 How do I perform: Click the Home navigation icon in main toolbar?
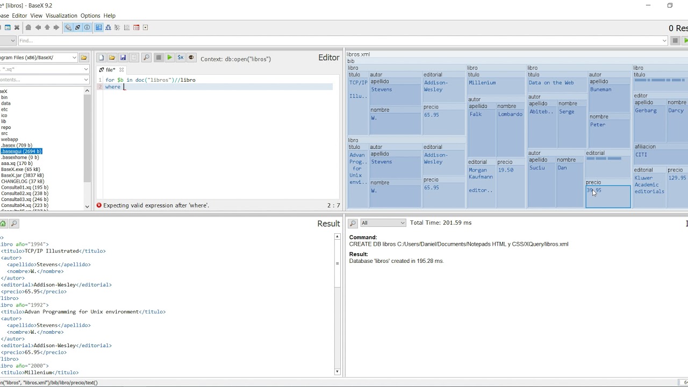[28, 27]
